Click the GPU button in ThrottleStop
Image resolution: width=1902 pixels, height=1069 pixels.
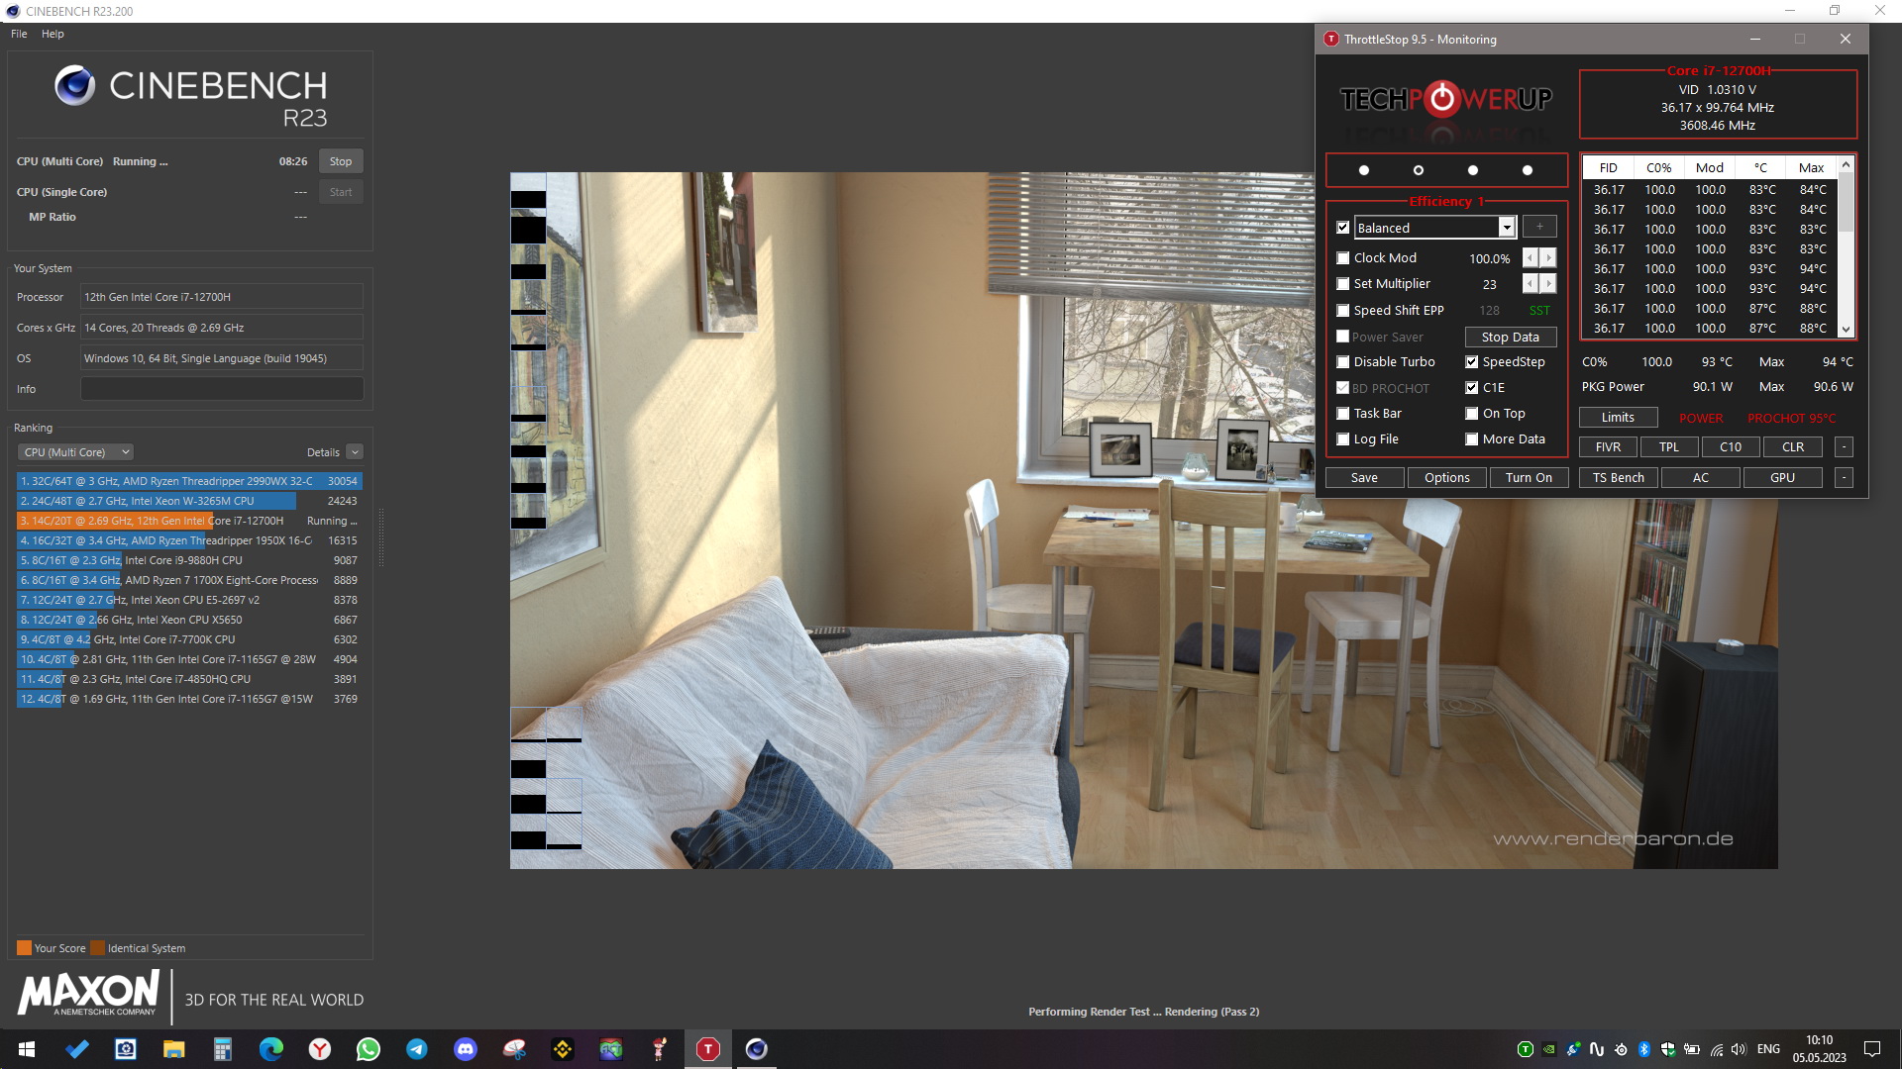(1782, 478)
